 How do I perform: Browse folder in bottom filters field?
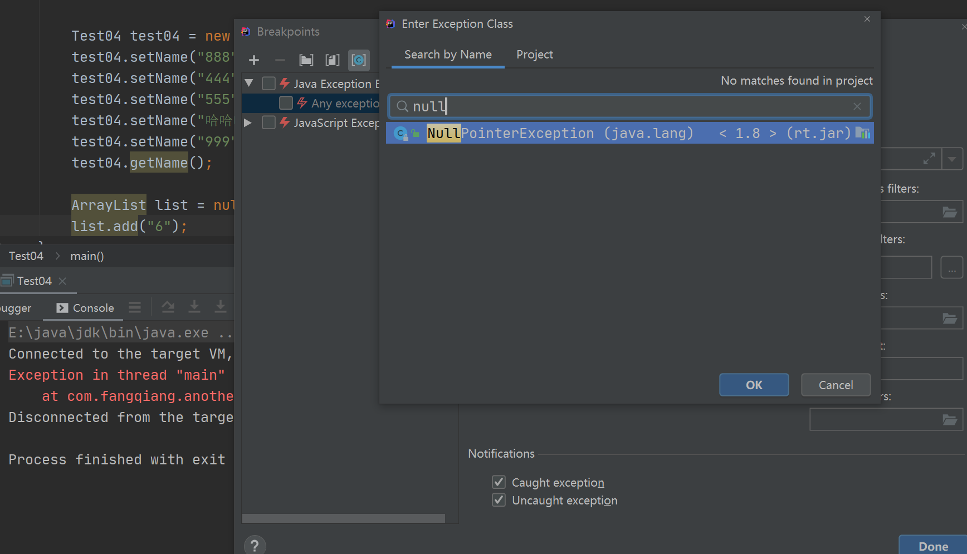[x=950, y=420]
